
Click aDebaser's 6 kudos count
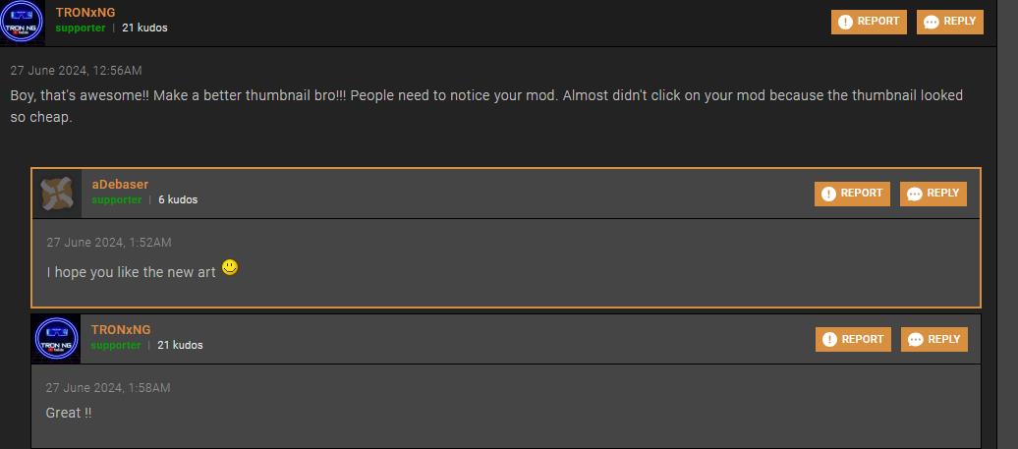coord(178,199)
